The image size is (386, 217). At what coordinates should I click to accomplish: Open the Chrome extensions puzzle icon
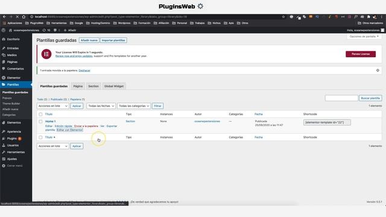pyautogui.click(x=369, y=17)
